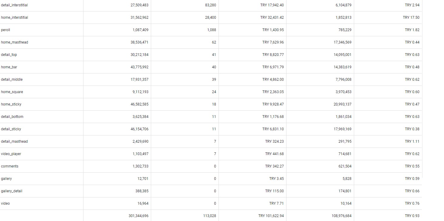This screenshot has height=221, width=444.
Task: Select the home_sticky row label
Action: coord(11,104)
